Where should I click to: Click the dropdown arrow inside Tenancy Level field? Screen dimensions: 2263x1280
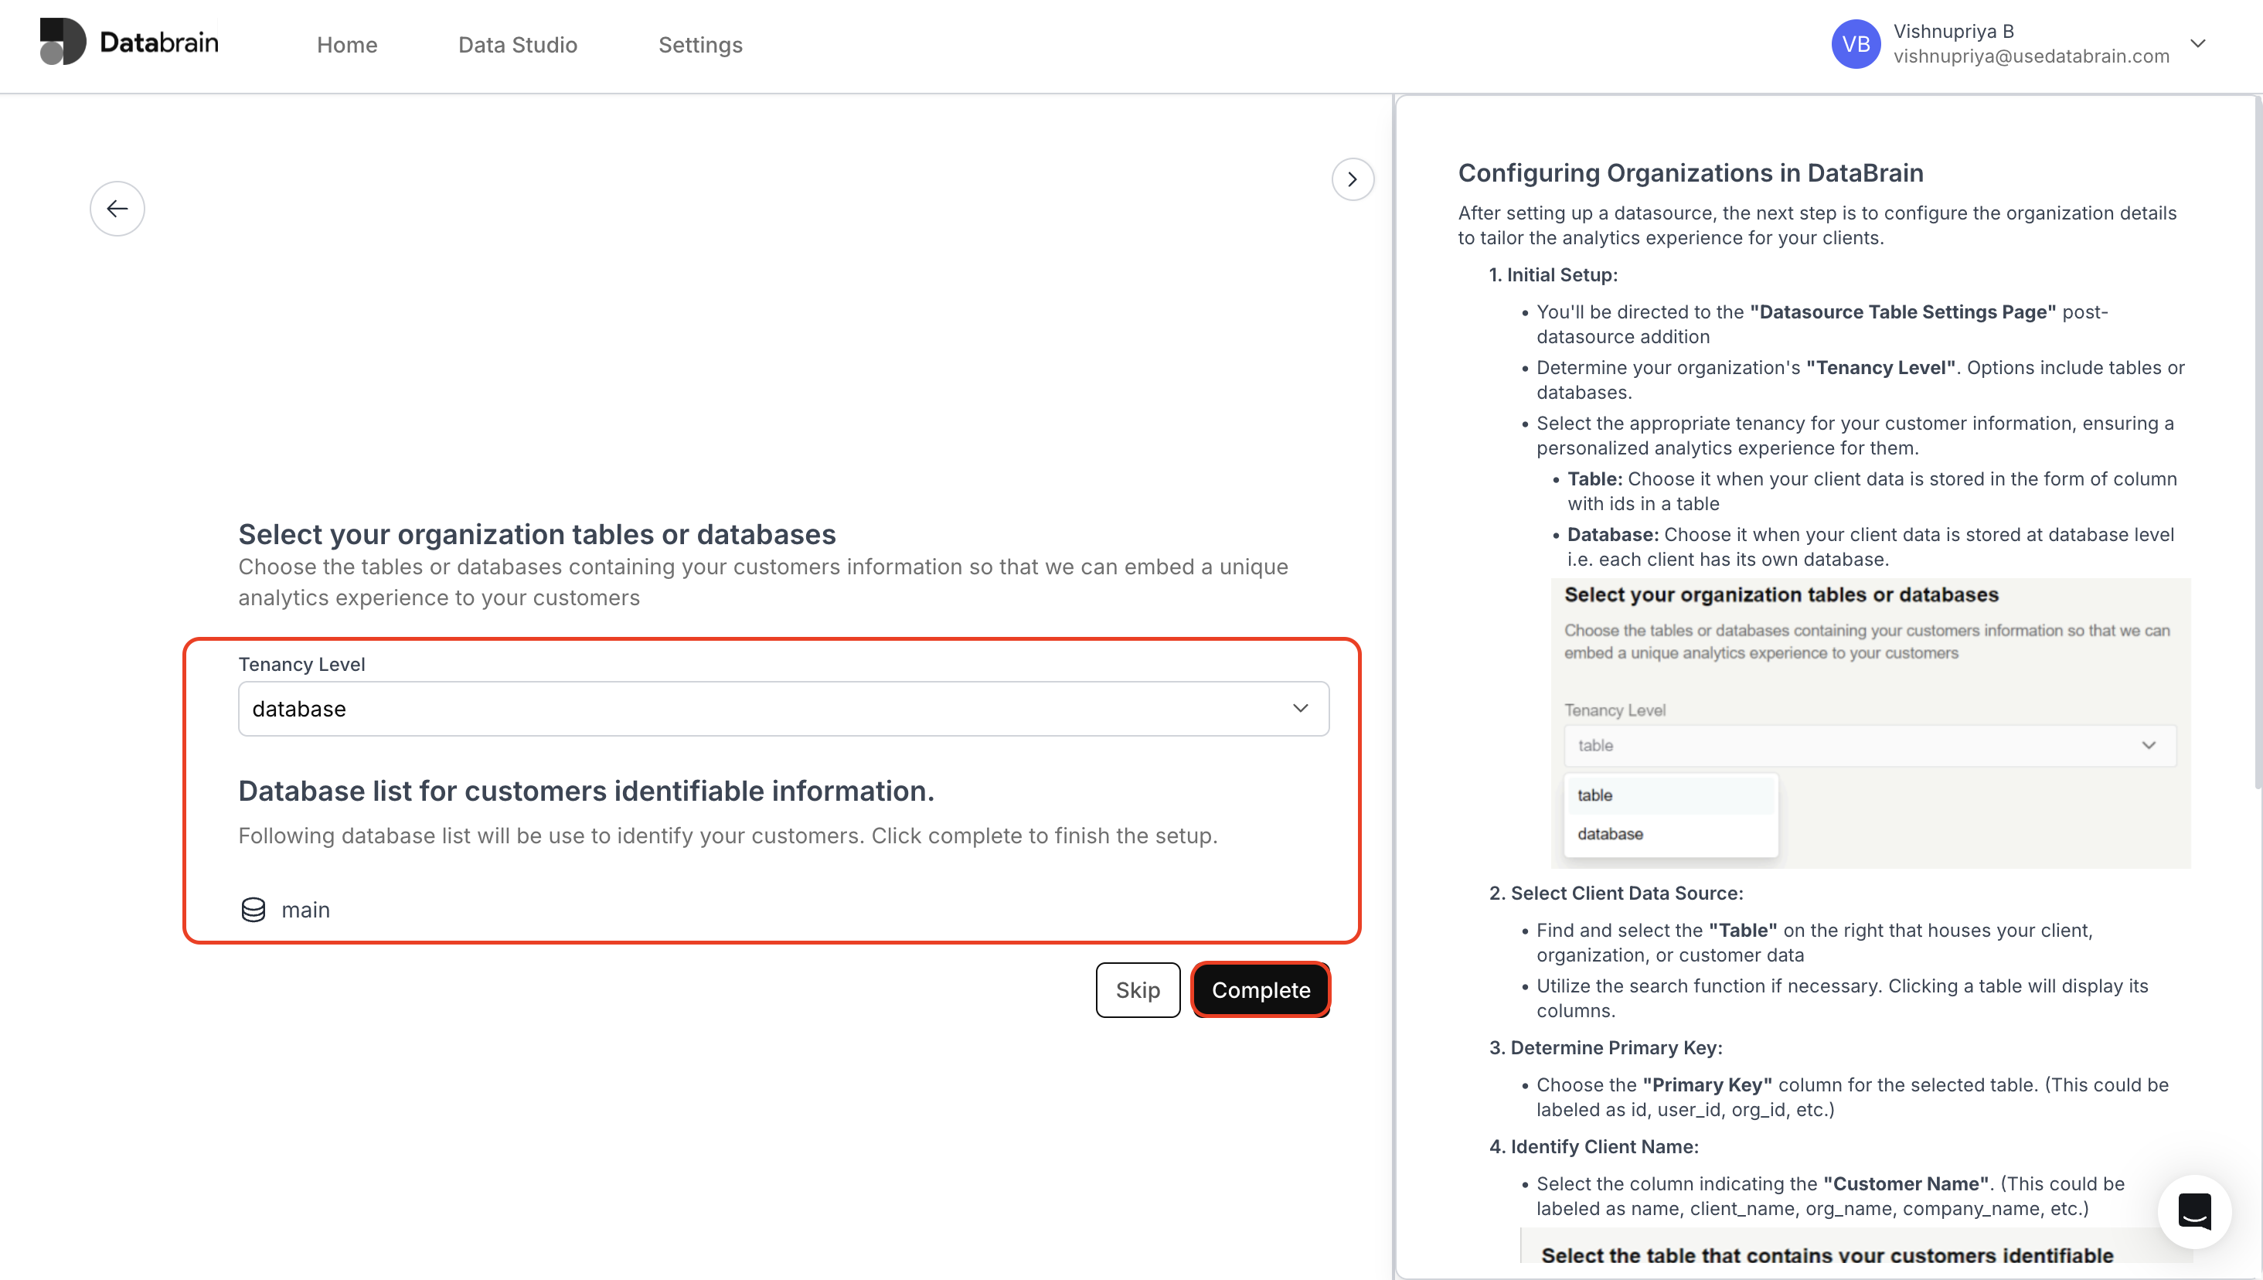tap(1300, 708)
